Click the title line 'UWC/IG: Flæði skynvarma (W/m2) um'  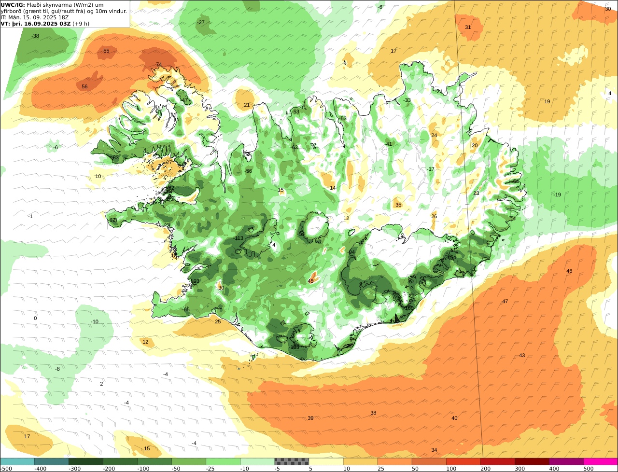click(x=52, y=5)
